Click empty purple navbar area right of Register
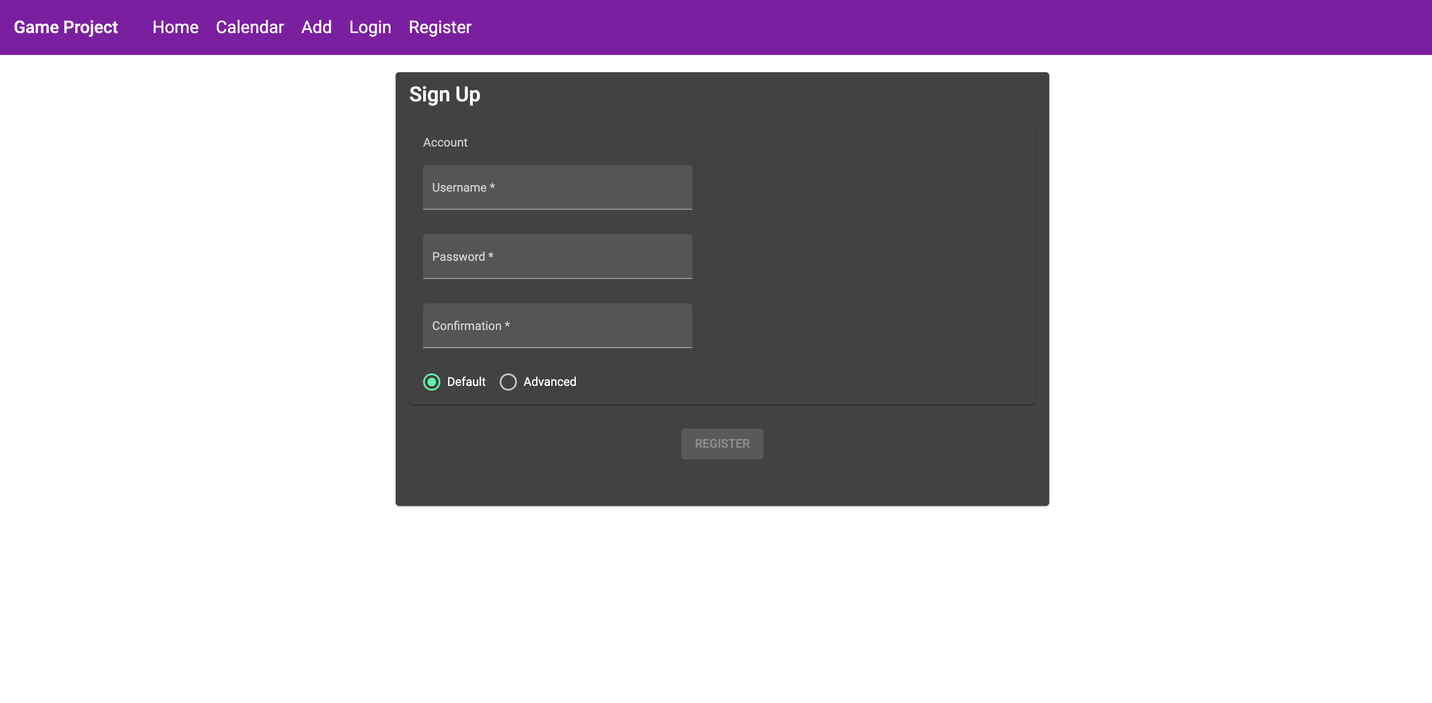 945,27
